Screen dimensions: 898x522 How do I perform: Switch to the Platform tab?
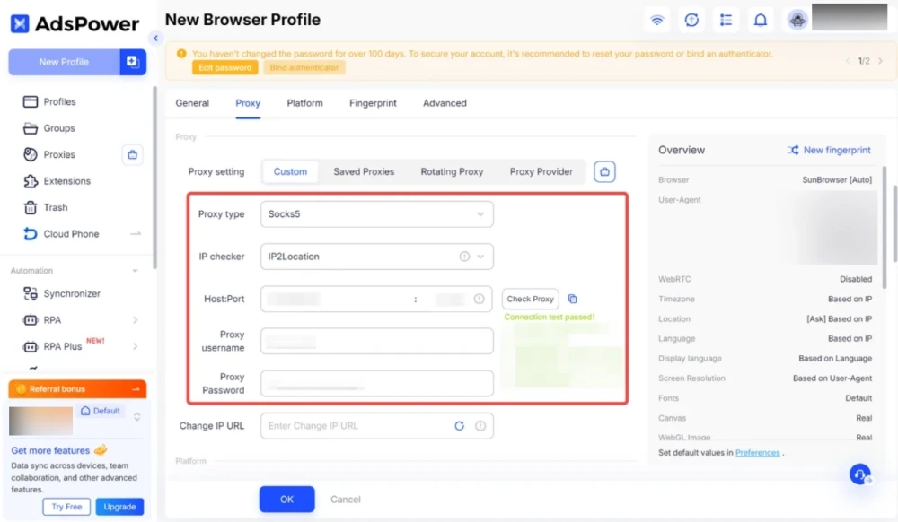click(304, 103)
